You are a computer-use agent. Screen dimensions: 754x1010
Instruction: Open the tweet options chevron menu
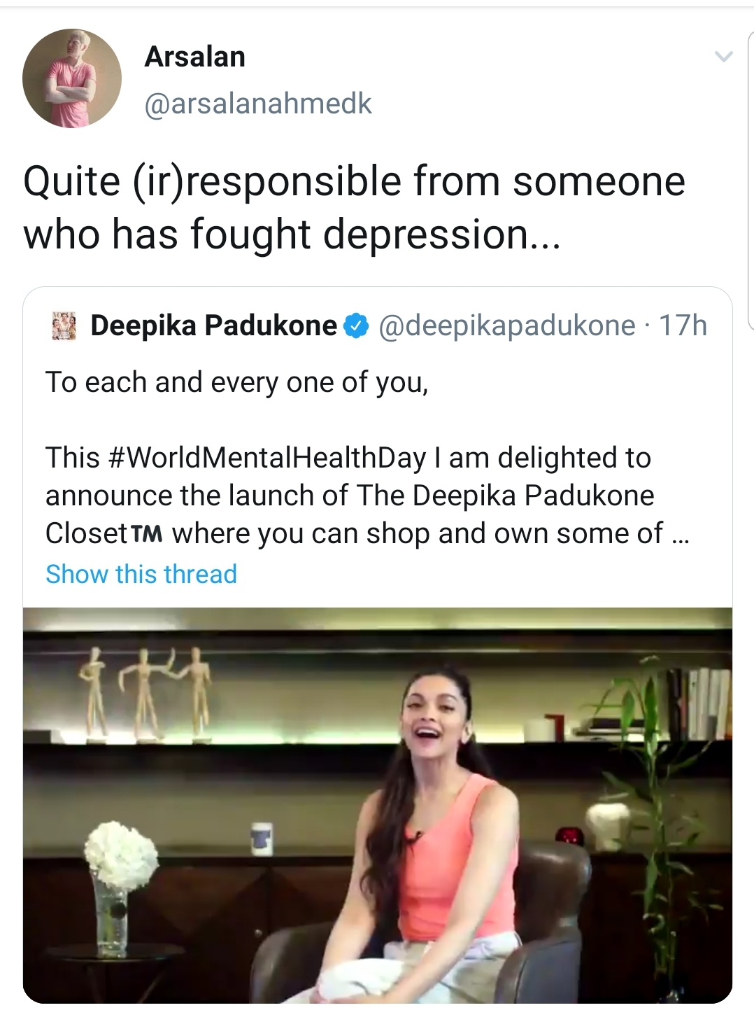(724, 57)
